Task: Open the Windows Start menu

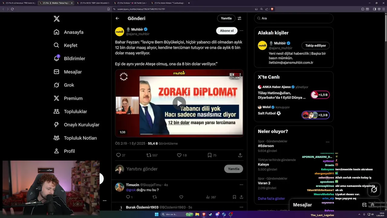Action: coord(157,214)
